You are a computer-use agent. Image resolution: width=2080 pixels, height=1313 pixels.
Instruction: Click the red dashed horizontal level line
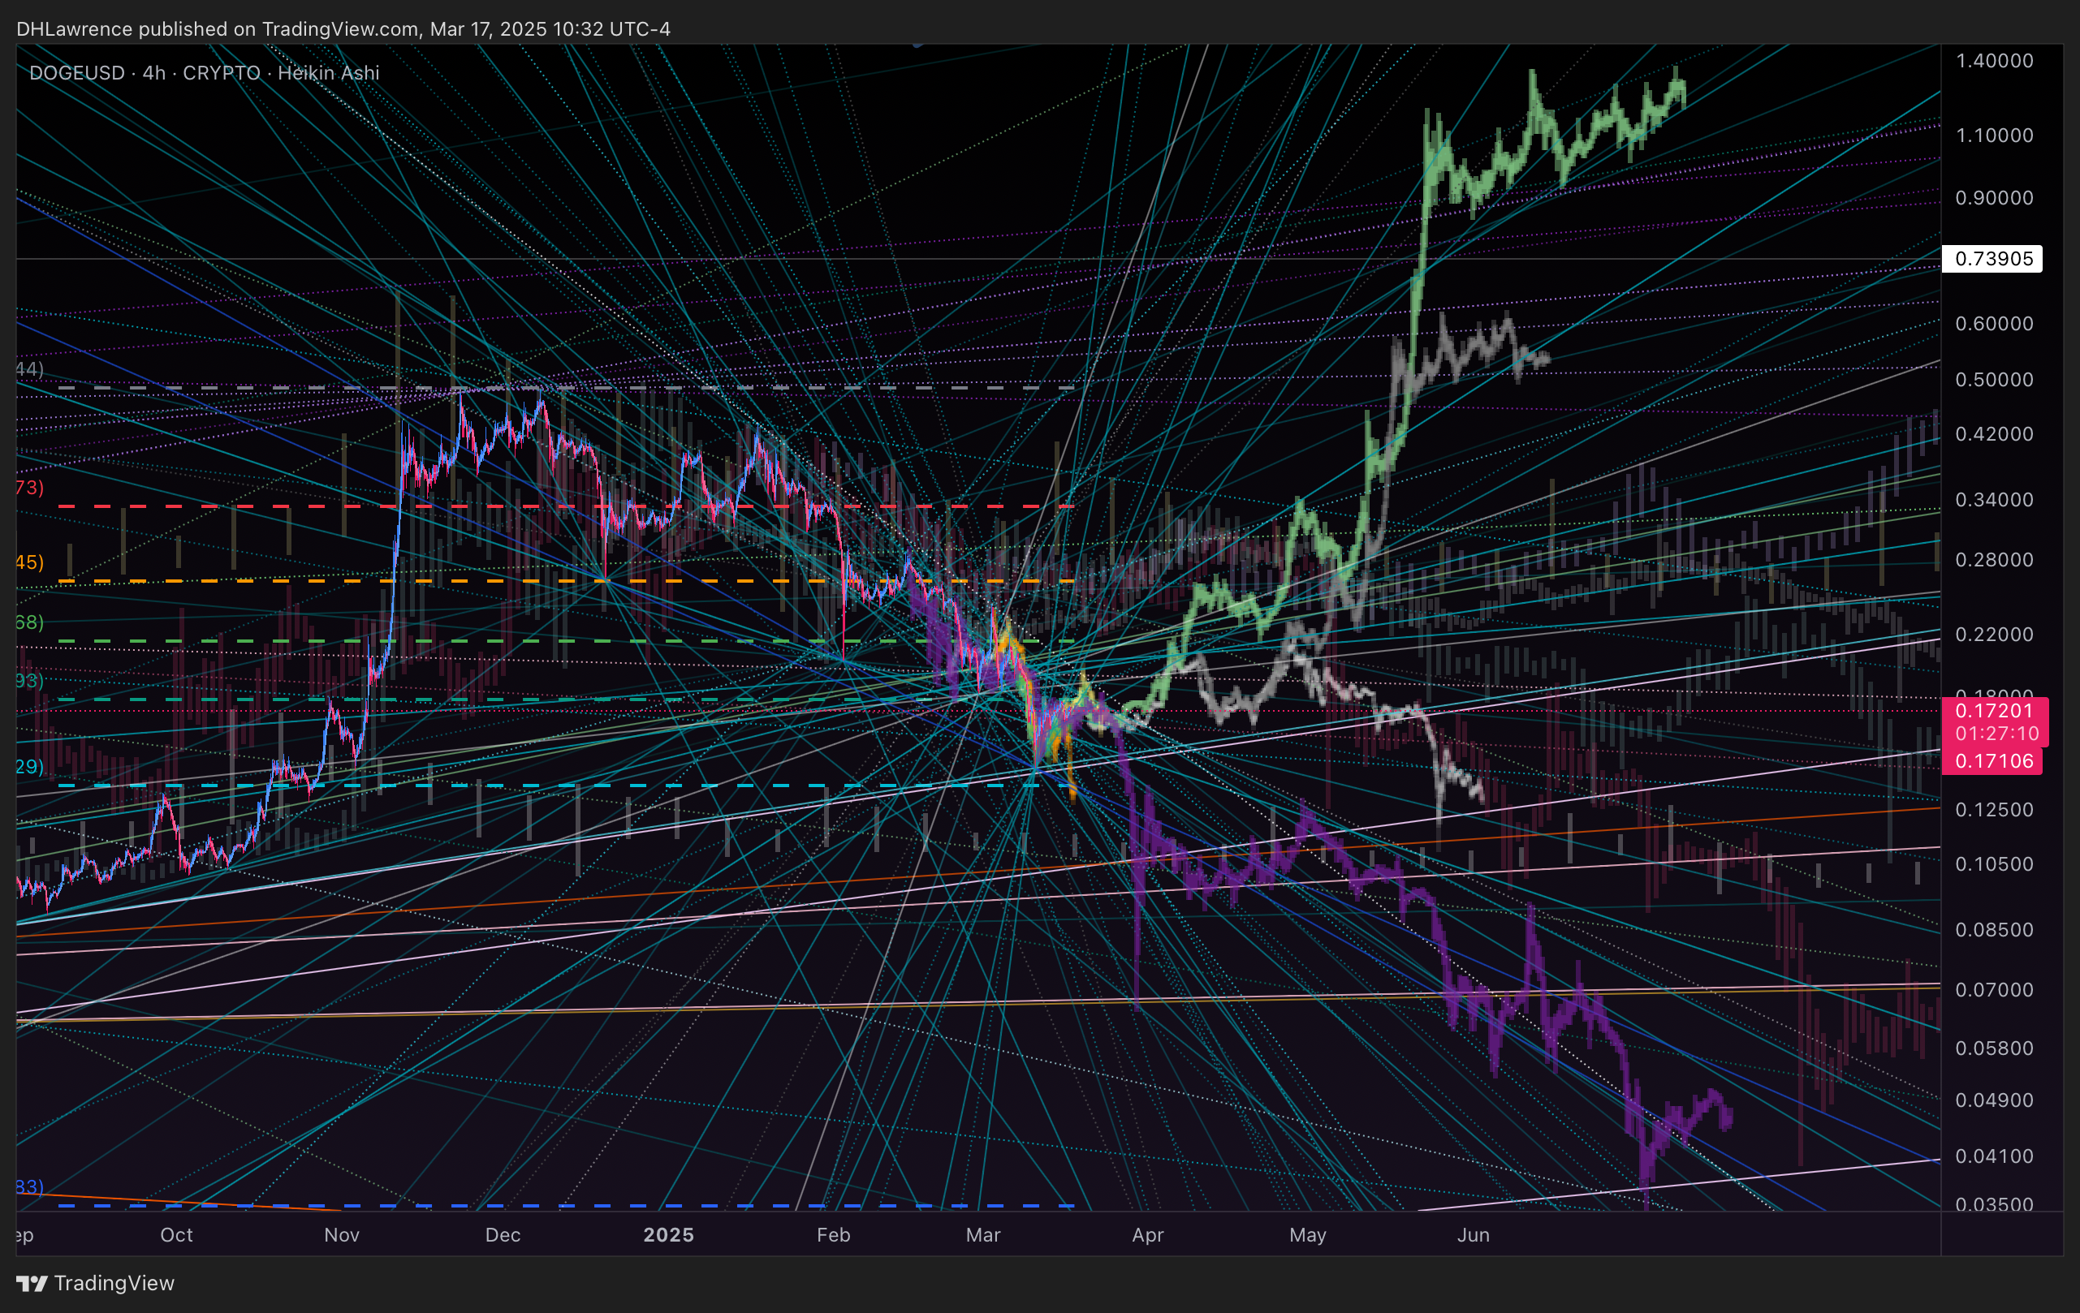566,506
